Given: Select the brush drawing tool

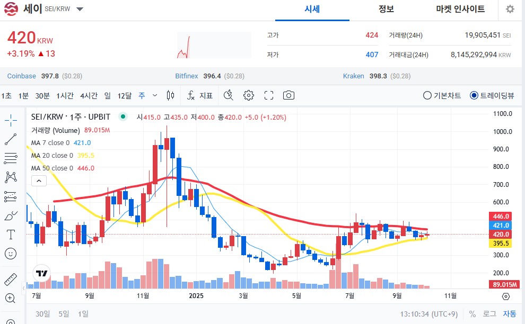Looking at the screenshot, I should coord(11,215).
